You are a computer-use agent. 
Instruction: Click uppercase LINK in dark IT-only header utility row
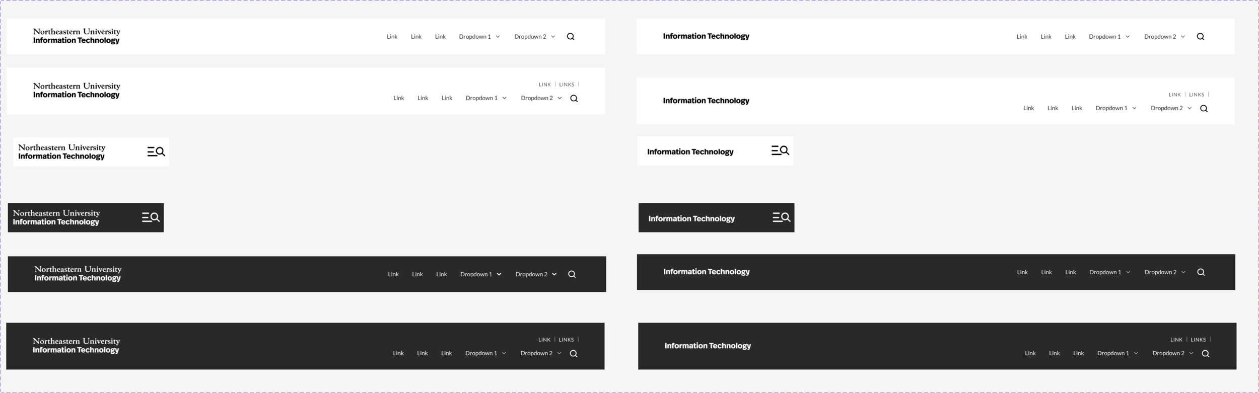[x=1176, y=340]
